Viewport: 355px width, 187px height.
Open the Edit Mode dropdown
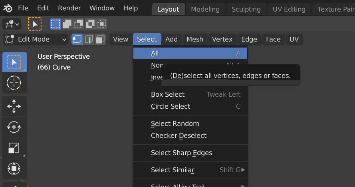click(x=35, y=40)
